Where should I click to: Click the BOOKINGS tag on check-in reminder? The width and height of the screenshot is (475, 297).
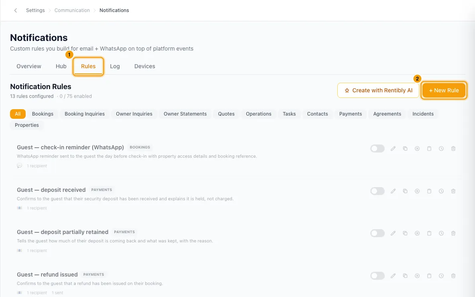(140, 147)
